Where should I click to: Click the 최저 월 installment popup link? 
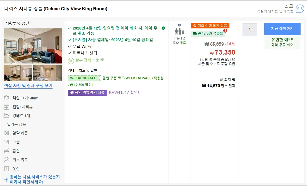pyautogui.click(x=227, y=80)
